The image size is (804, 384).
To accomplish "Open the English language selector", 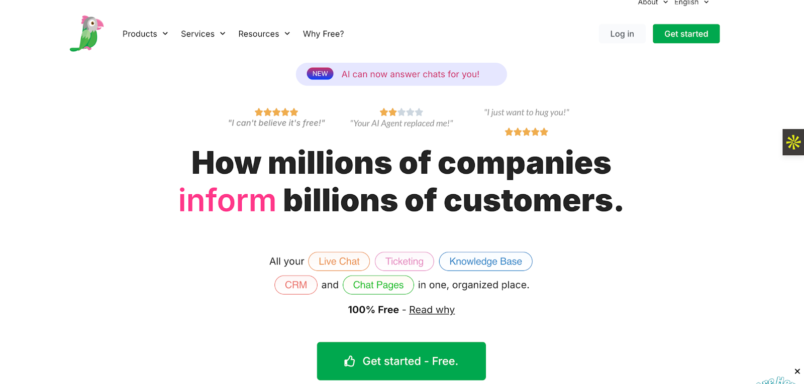I will coord(691,3).
